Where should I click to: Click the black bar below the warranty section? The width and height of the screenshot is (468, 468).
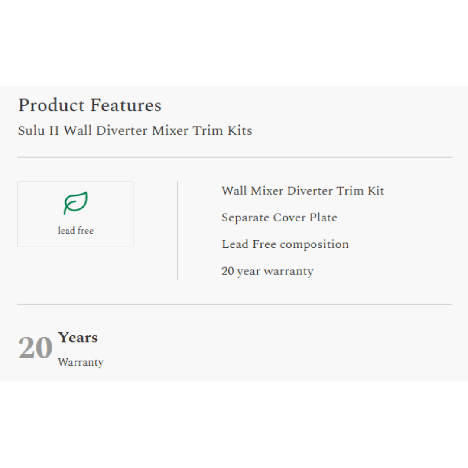(234, 425)
